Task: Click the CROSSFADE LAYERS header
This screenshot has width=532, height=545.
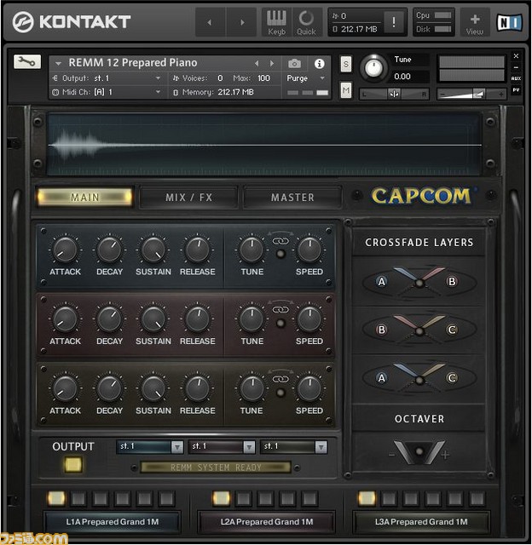Action: click(x=419, y=242)
